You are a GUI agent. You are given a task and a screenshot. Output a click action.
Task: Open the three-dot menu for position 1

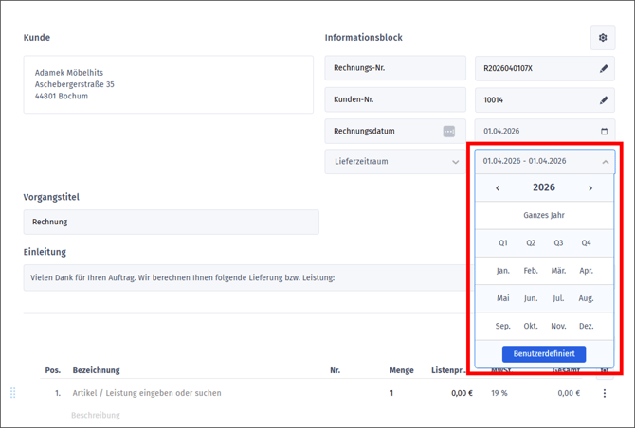(605, 393)
